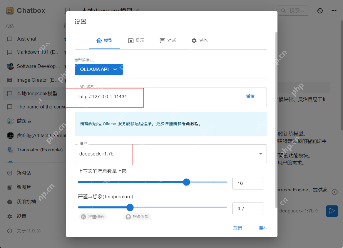
Task: Click the three-dot more options icon
Action: coord(334,10)
